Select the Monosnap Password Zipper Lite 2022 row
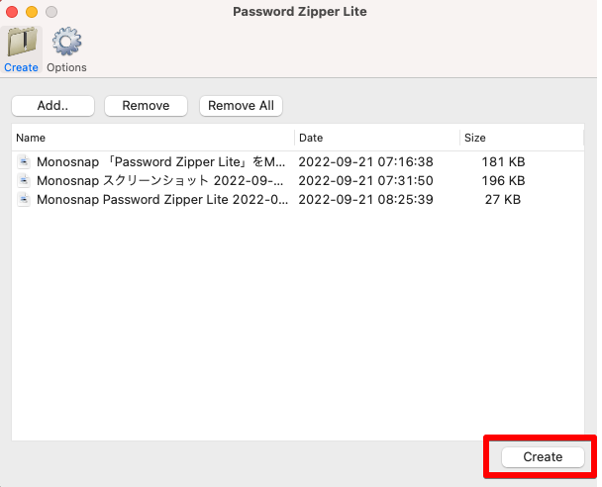This screenshot has height=487, width=602. pyautogui.click(x=298, y=200)
